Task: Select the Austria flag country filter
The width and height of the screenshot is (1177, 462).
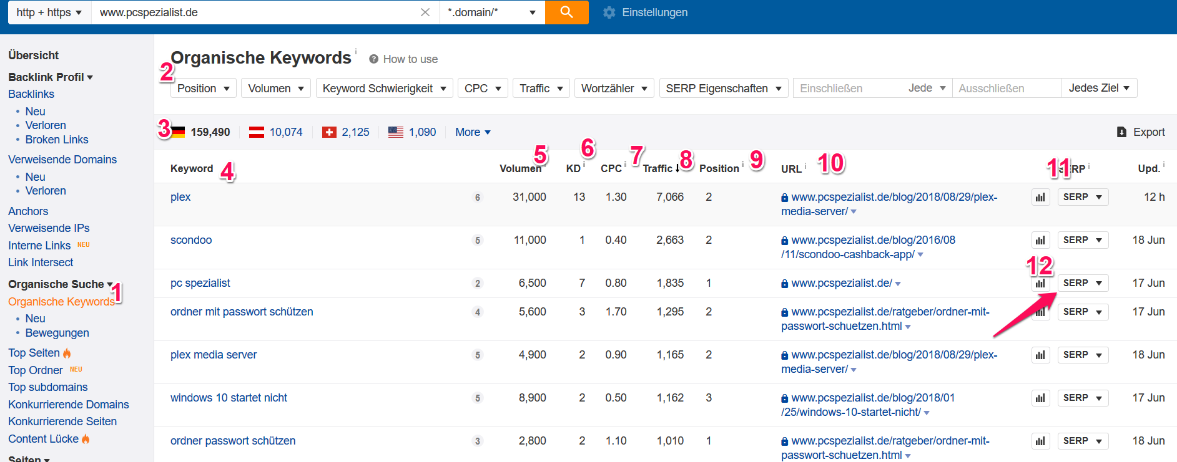Action: pos(257,132)
